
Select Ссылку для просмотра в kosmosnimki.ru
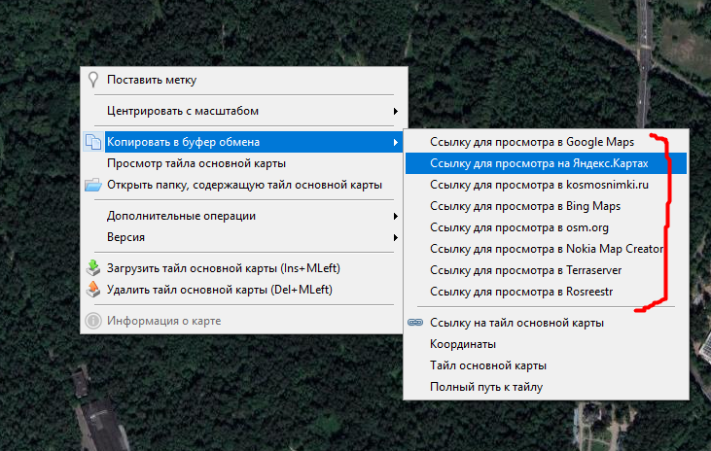click(539, 185)
